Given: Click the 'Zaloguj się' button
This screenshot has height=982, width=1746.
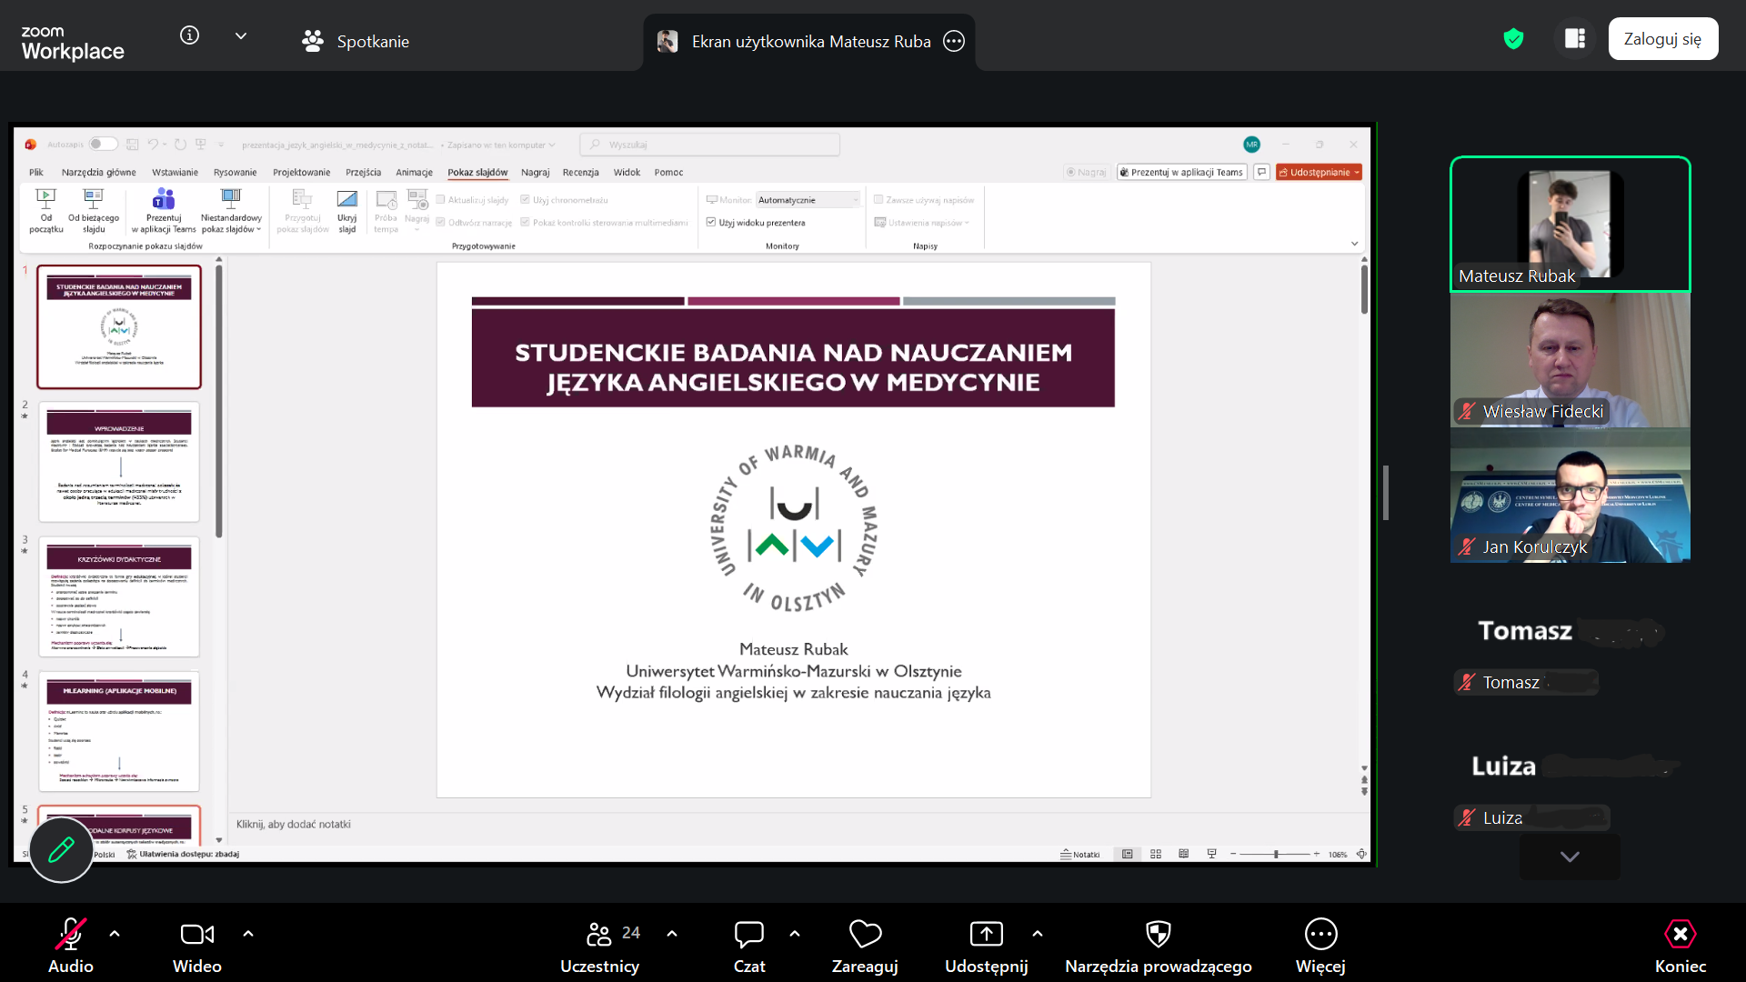Looking at the screenshot, I should coord(1662,39).
